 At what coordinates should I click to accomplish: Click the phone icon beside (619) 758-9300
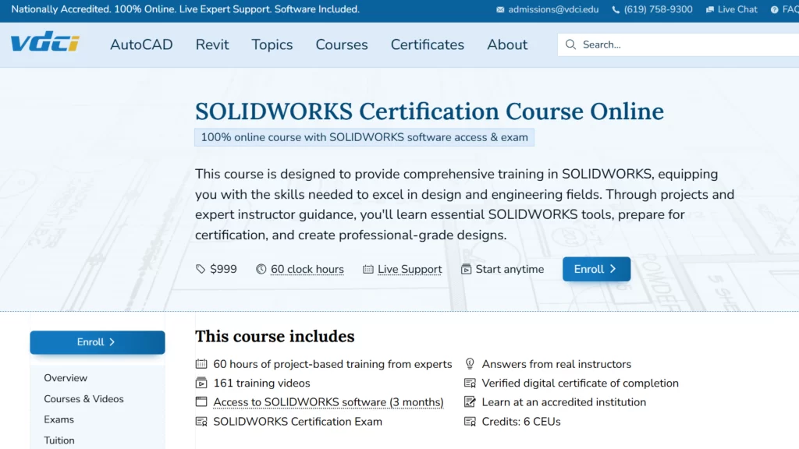click(x=616, y=9)
